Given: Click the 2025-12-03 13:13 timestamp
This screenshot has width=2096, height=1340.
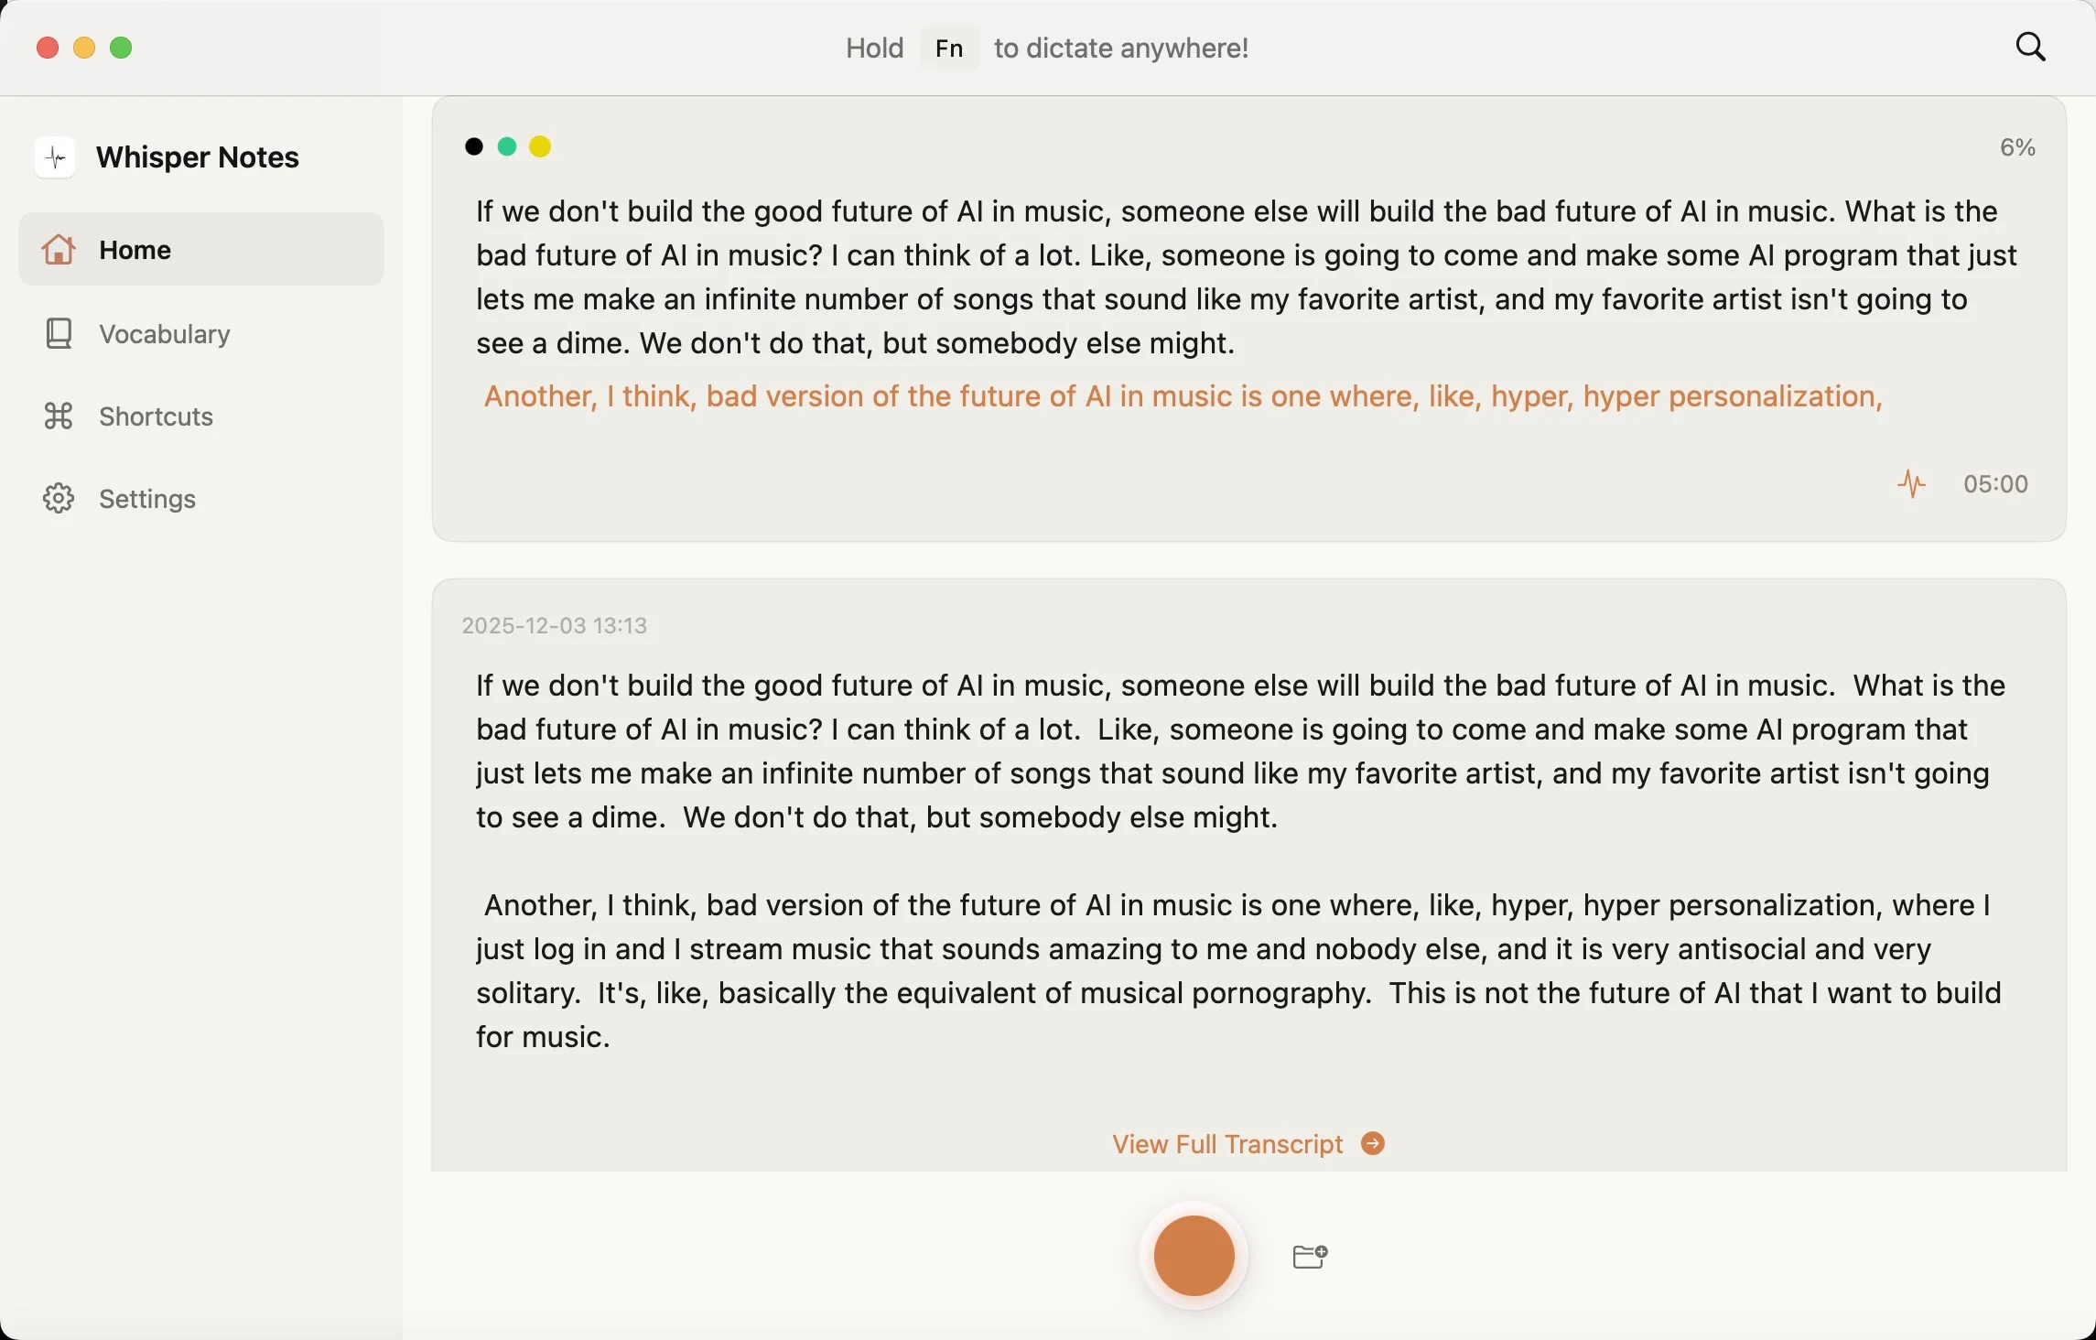Looking at the screenshot, I should [x=554, y=625].
